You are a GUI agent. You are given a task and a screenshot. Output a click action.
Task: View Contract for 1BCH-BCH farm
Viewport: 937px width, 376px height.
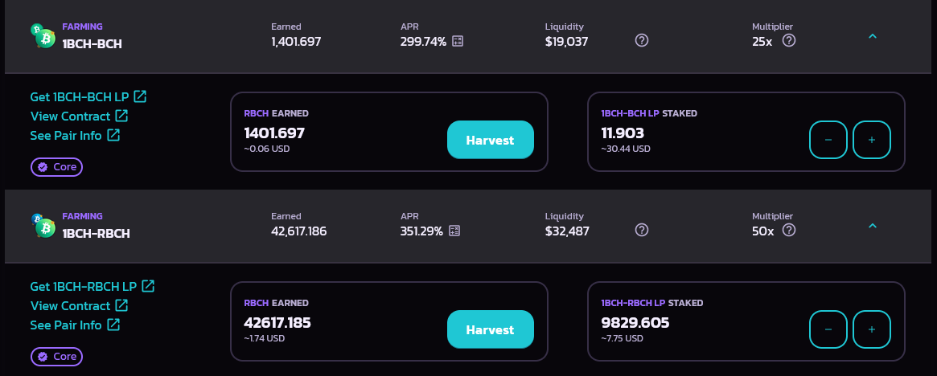click(x=79, y=116)
